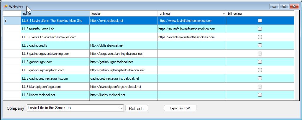Click the onlineurl column sort arrow
302x120 pixels.
coord(224,14)
